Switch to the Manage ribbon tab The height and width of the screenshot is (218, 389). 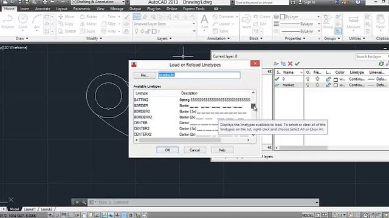(117, 8)
